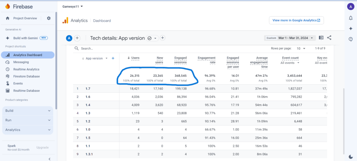The width and height of the screenshot is (357, 161).
Task: Expand the Build product category
Action: click(28, 110)
